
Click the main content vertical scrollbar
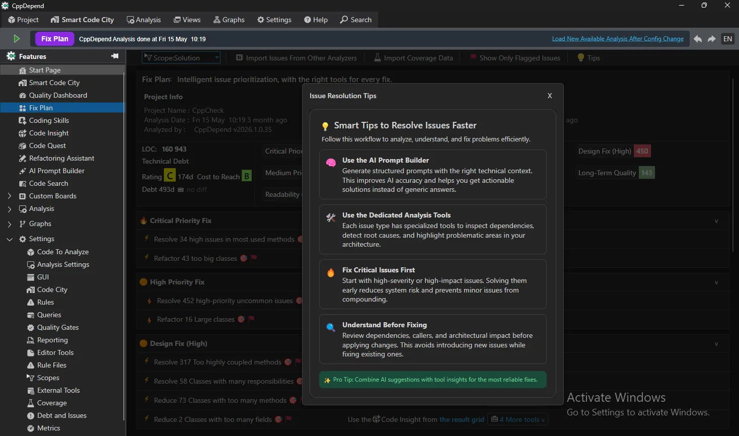733,165
